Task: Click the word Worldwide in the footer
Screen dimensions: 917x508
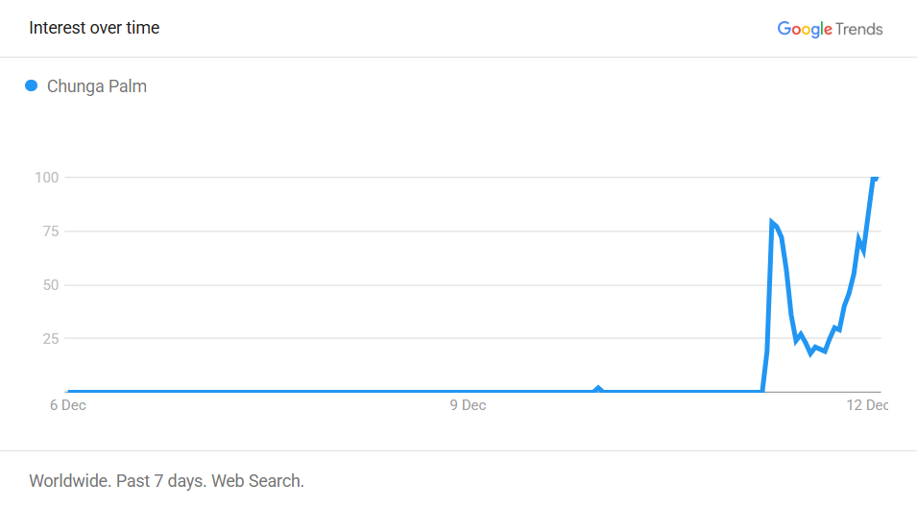Action: 68,480
